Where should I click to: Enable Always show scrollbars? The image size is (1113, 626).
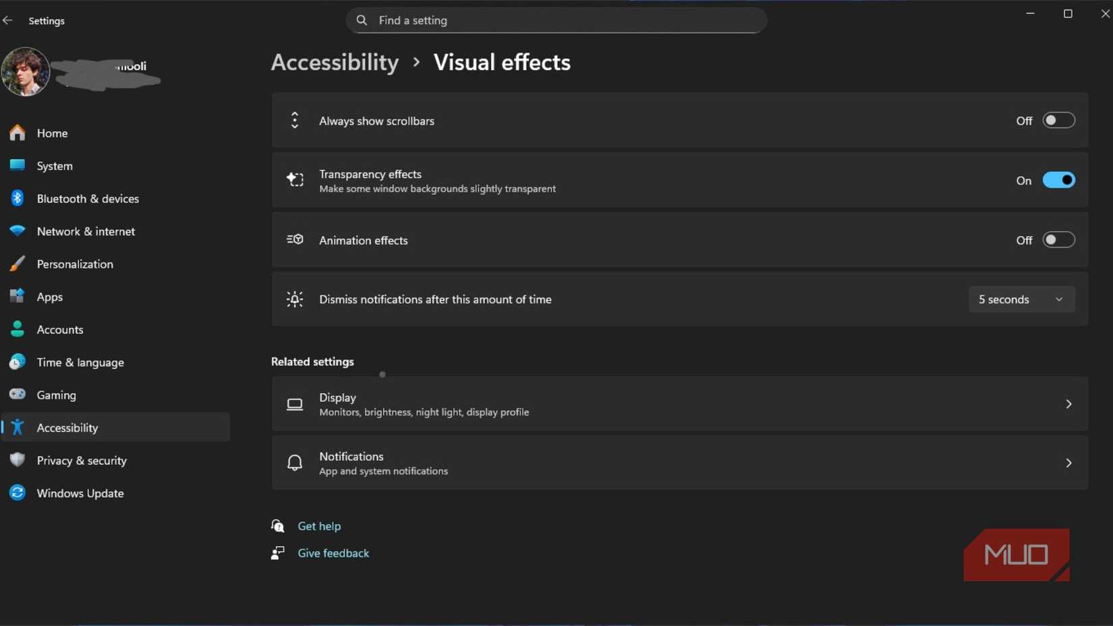coord(1058,120)
